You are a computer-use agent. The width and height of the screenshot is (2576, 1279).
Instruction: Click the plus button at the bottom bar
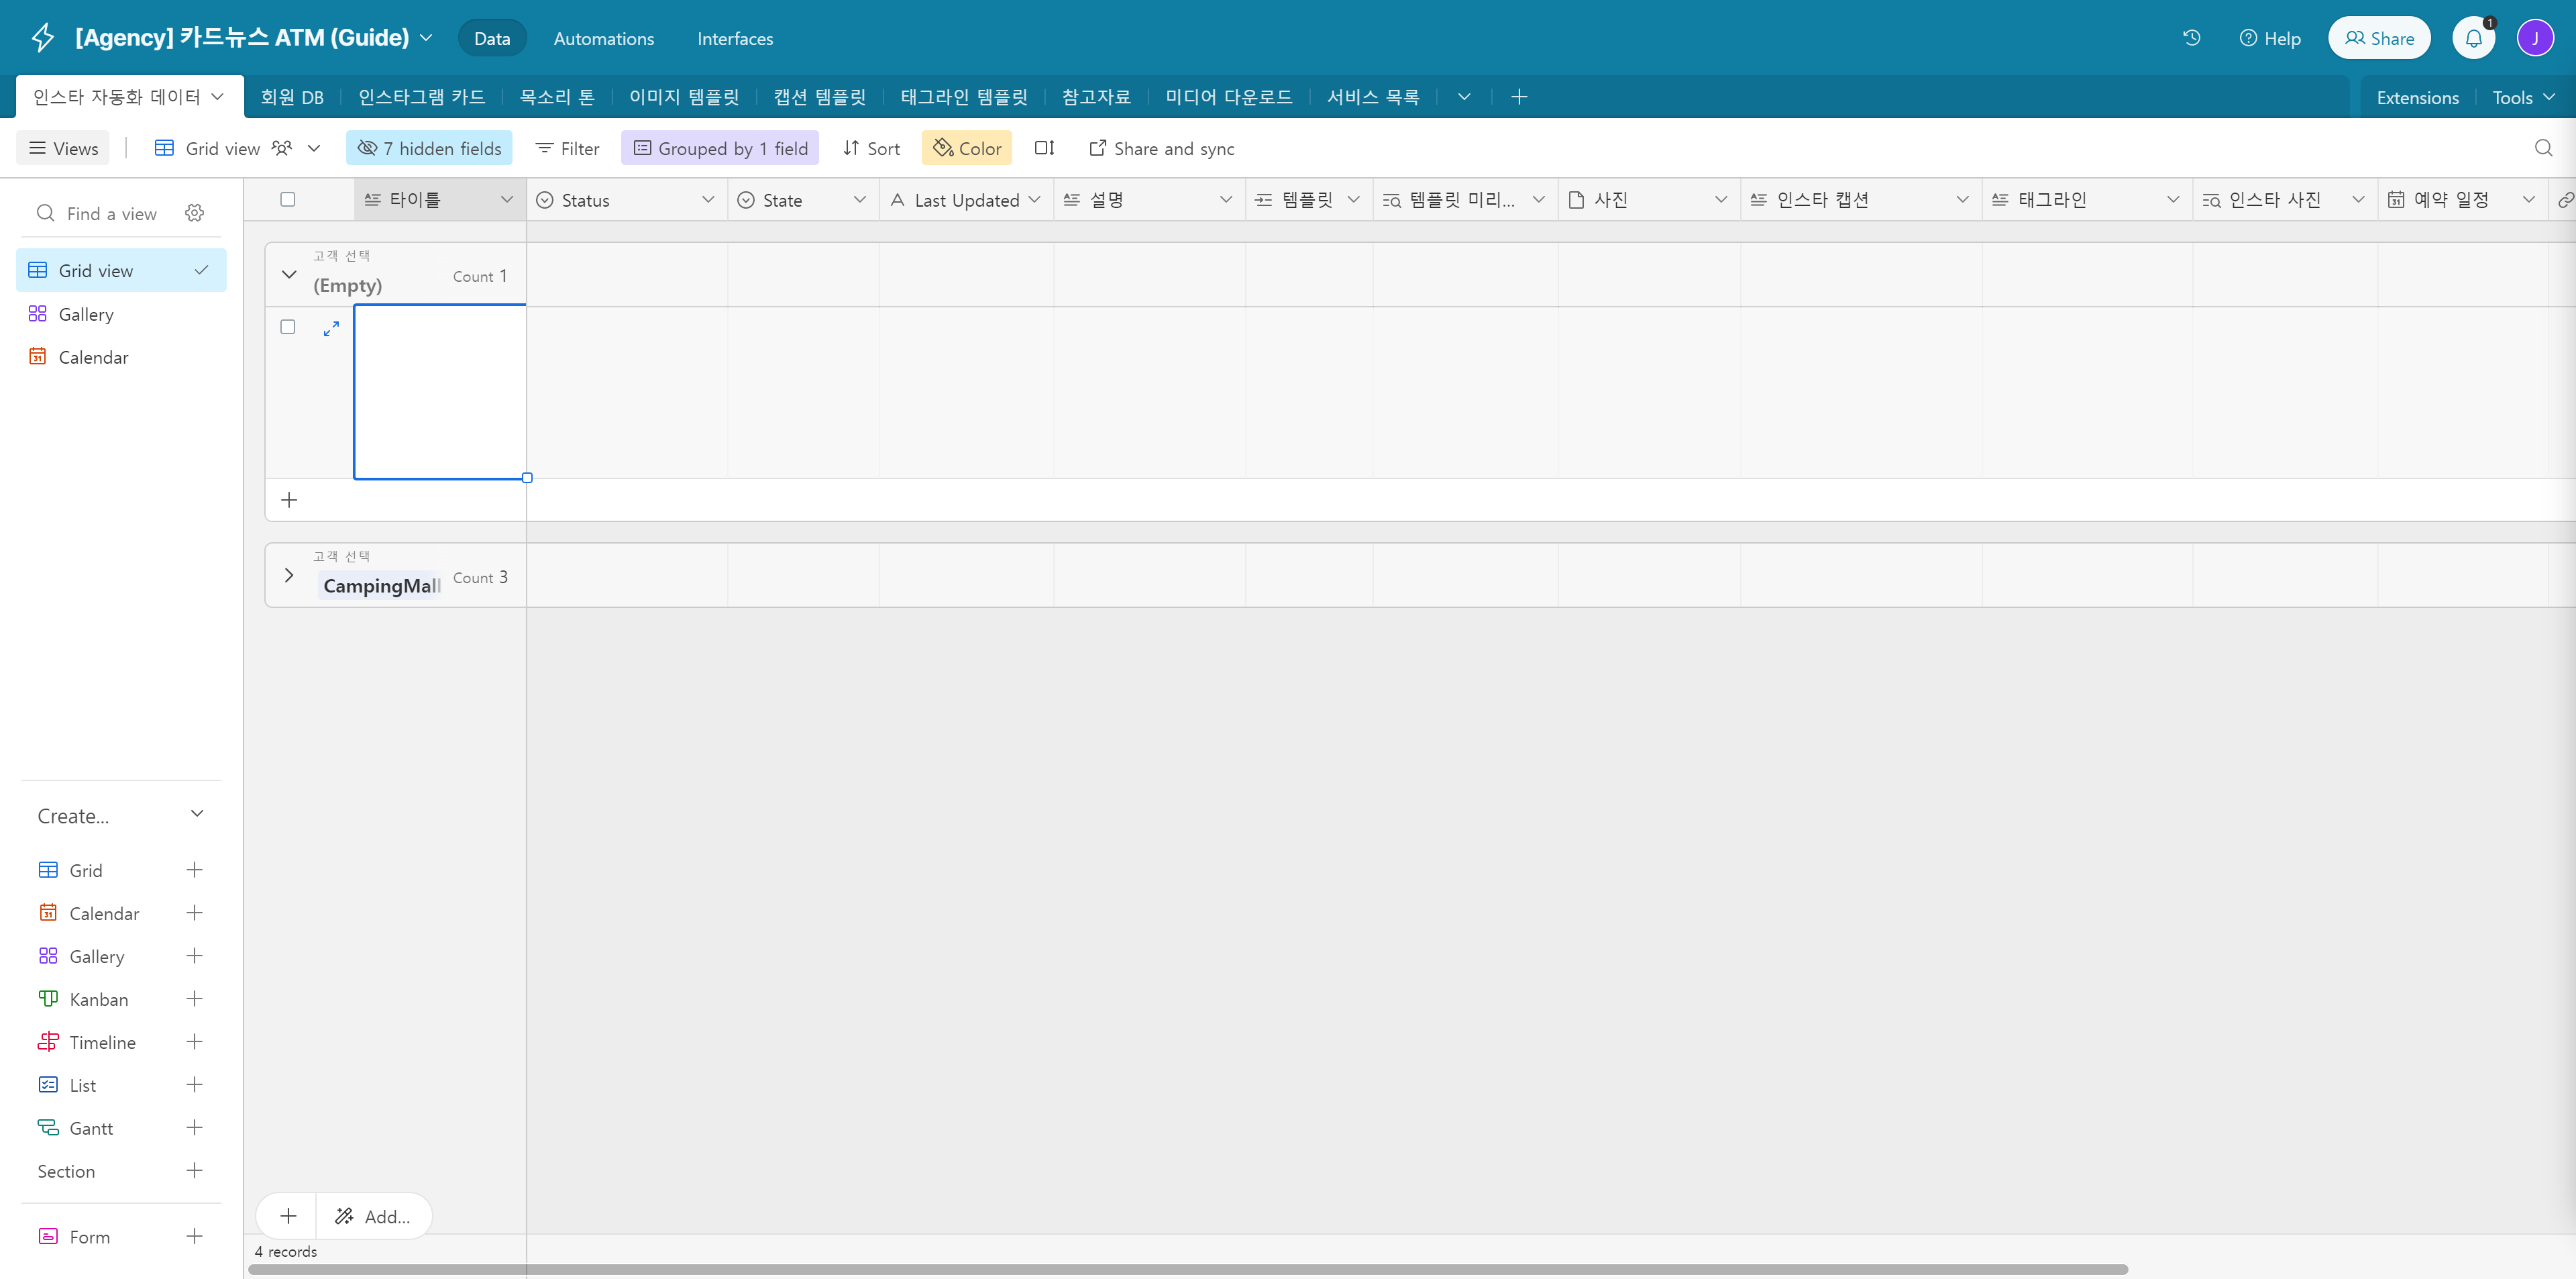tap(288, 1216)
